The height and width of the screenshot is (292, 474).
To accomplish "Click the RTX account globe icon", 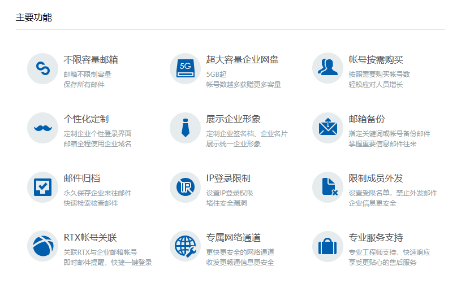I will [x=43, y=246].
